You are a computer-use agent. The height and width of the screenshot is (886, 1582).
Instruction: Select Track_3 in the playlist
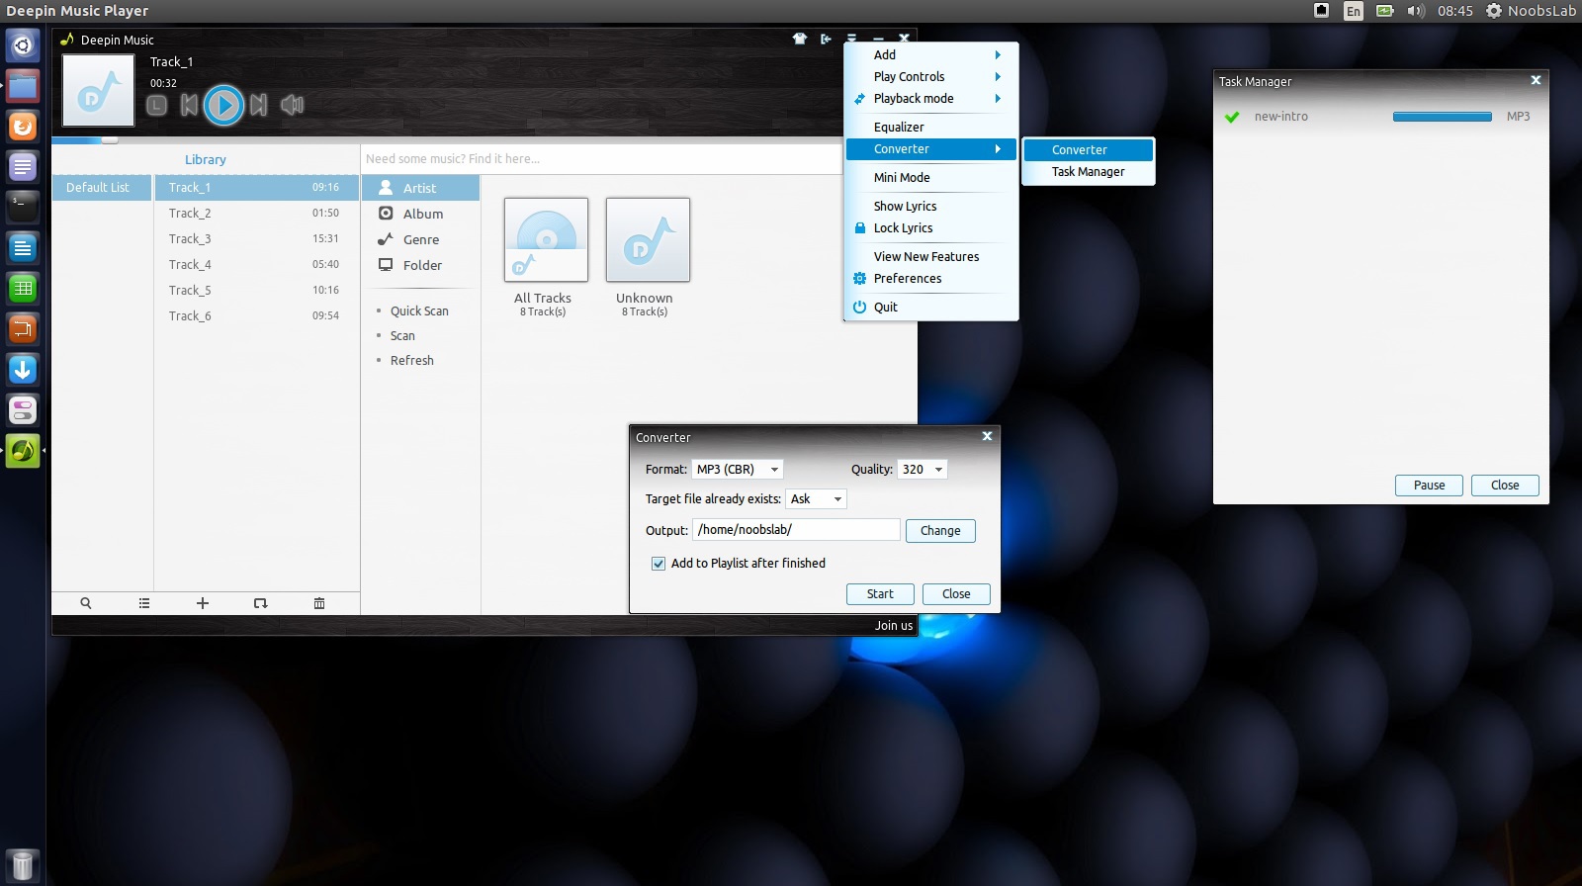pyautogui.click(x=256, y=238)
